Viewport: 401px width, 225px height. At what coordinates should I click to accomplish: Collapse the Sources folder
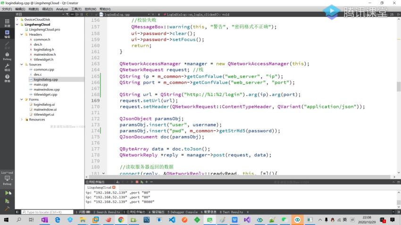[22, 64]
